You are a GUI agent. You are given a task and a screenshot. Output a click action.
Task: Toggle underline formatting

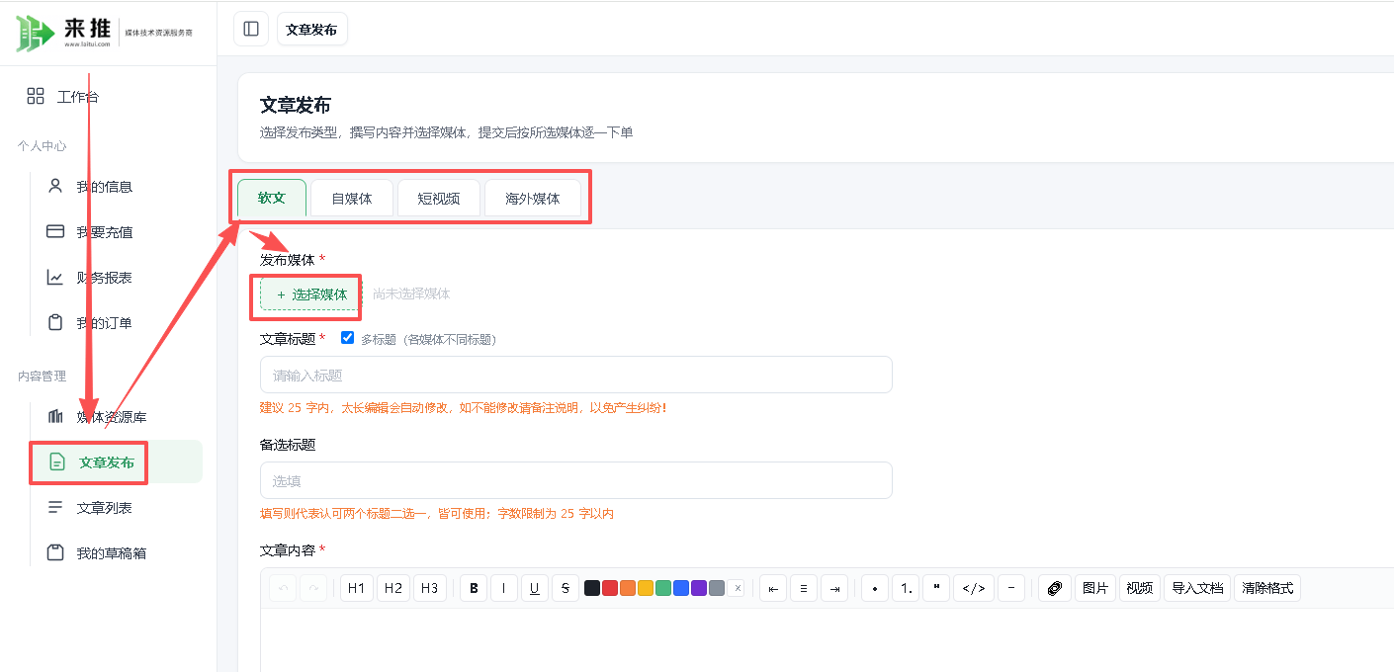(535, 588)
